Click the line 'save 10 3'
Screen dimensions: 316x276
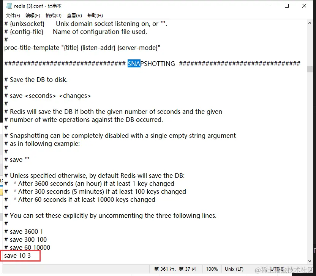[17, 255]
